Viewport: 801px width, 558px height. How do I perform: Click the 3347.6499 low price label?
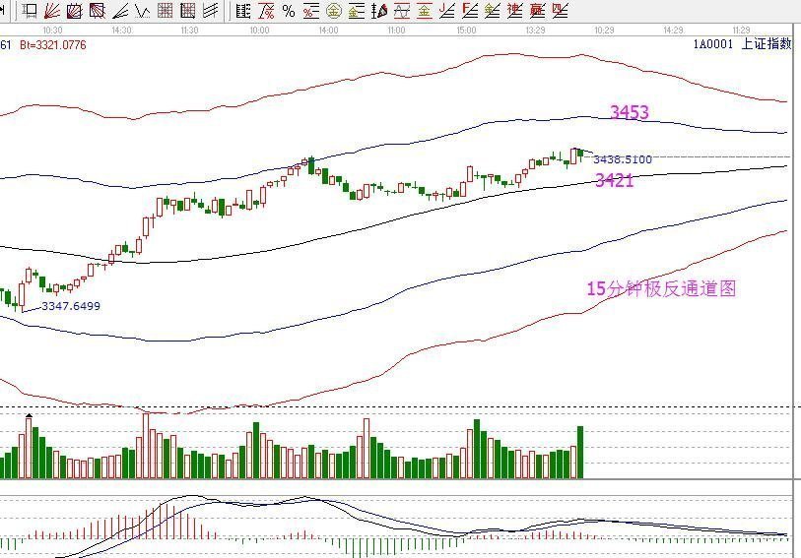point(71,306)
